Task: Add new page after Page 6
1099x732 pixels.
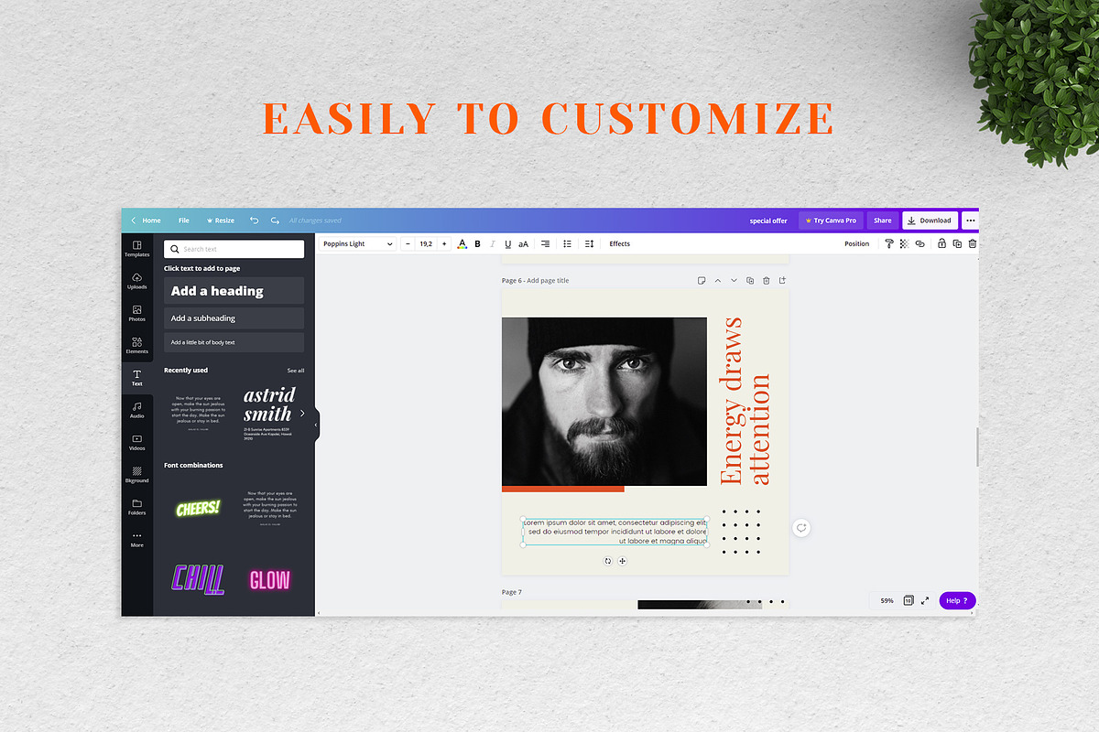Action: point(782,280)
